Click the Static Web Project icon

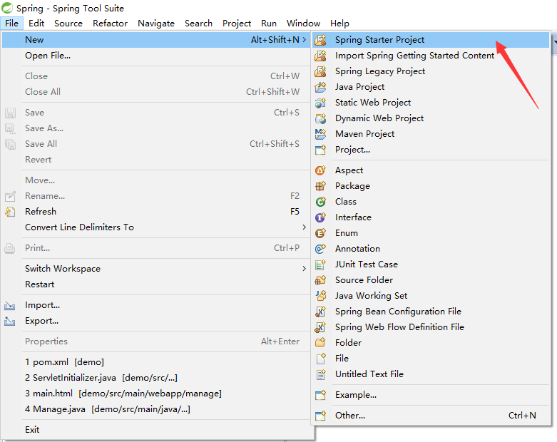tap(320, 103)
